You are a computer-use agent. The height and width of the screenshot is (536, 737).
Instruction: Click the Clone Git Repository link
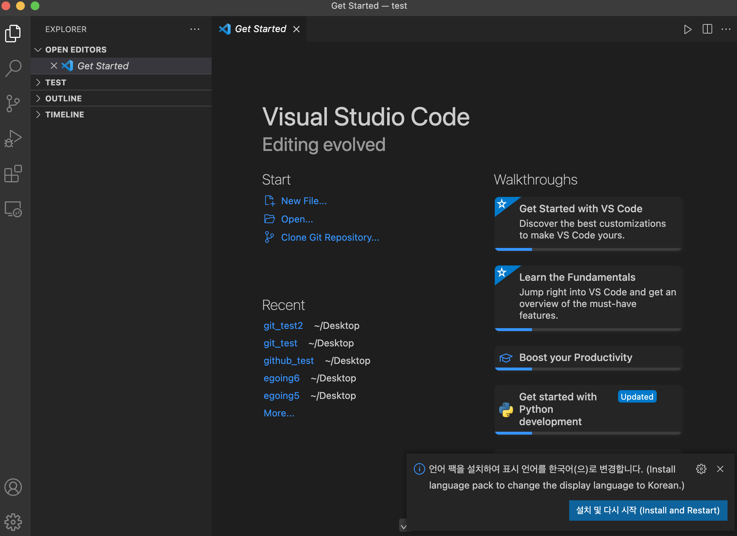click(330, 237)
